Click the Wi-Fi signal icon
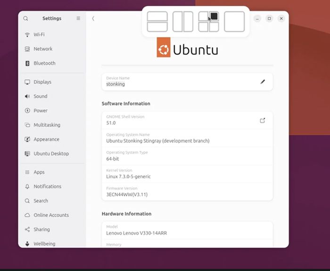Image resolution: width=330 pixels, height=271 pixels. click(x=27, y=34)
